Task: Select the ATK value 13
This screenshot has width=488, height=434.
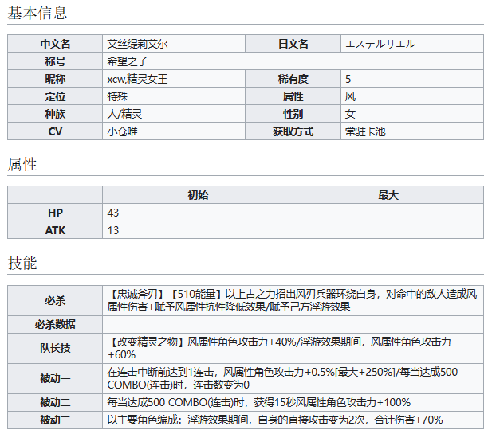Action: [x=112, y=230]
